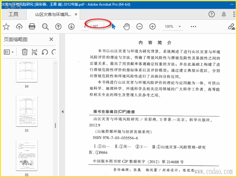Click the 页面缩略图 panel title
Screen dimensions: 237x177
pos(16,40)
